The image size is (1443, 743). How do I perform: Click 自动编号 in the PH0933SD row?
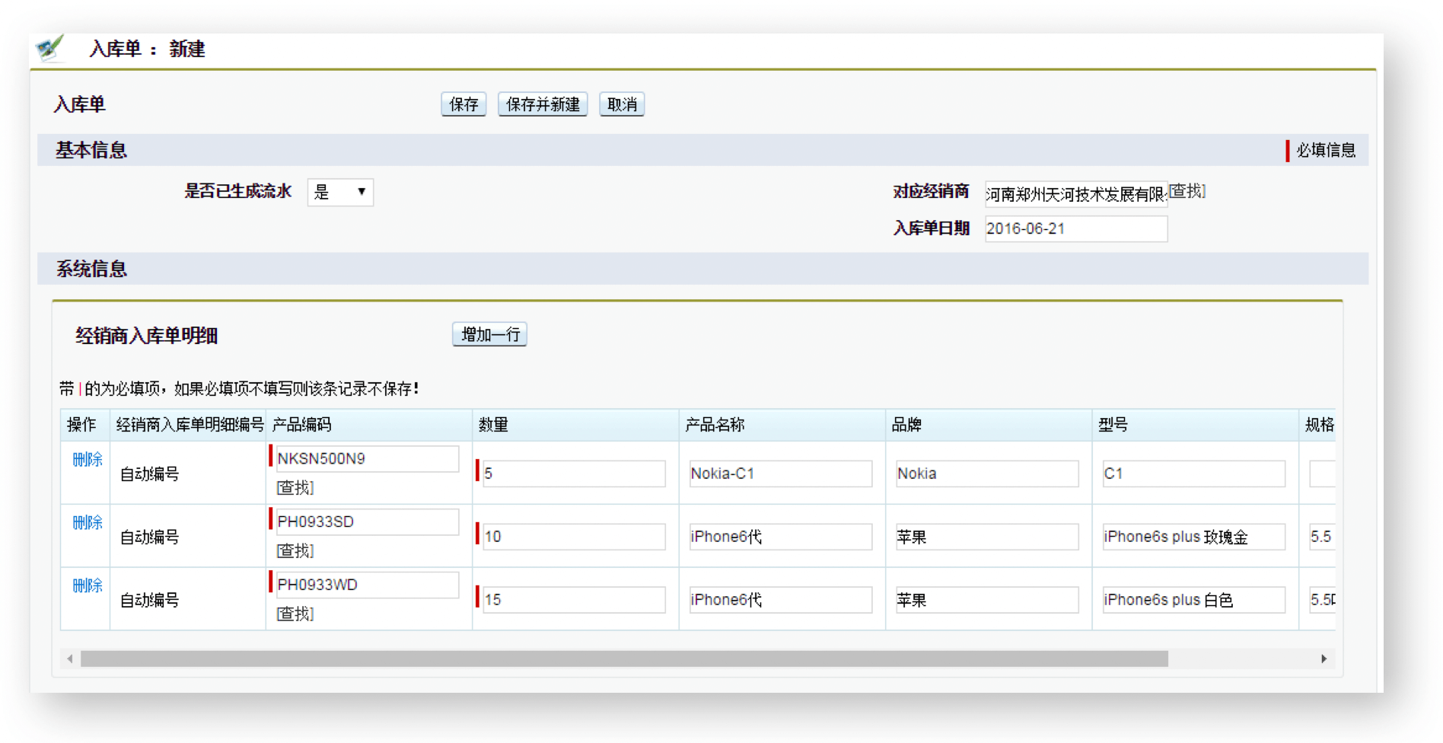pos(150,537)
